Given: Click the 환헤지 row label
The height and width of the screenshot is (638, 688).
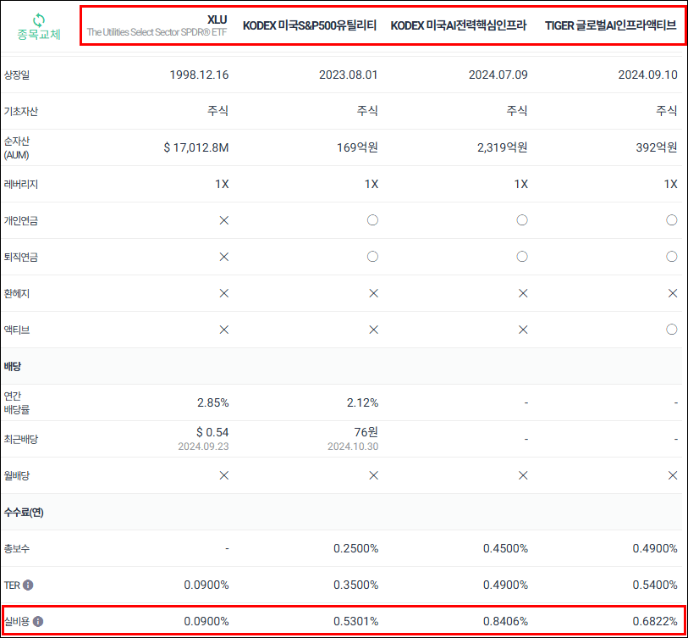Looking at the screenshot, I should click(17, 294).
